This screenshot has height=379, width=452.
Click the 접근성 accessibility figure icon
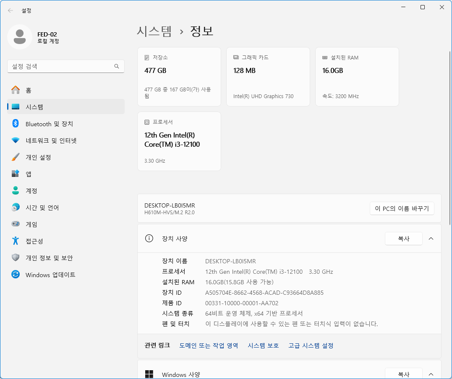point(16,241)
